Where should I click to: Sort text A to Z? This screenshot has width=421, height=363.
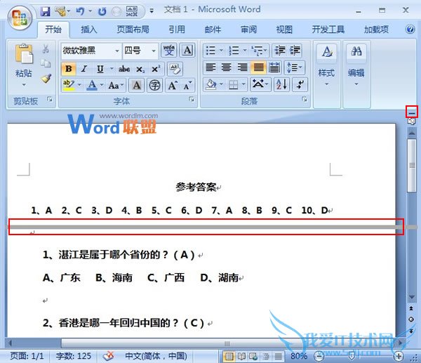281,84
